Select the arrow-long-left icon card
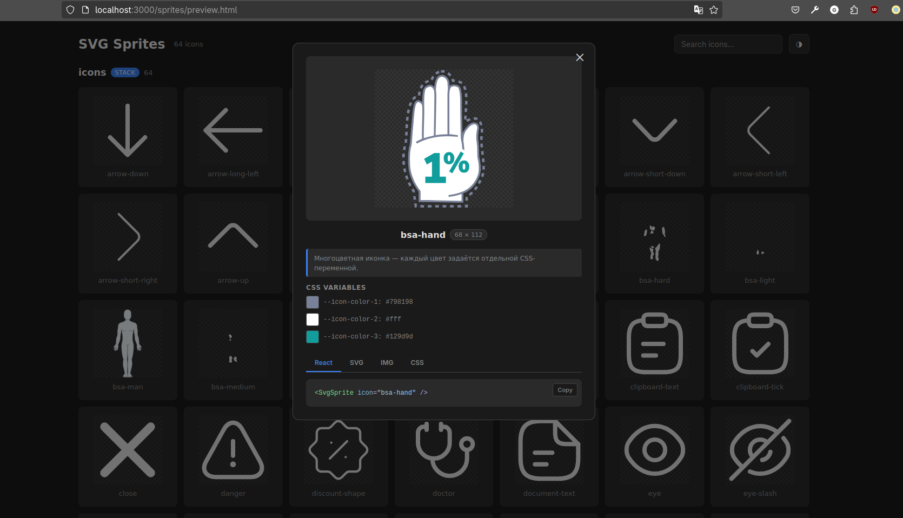 (x=233, y=137)
